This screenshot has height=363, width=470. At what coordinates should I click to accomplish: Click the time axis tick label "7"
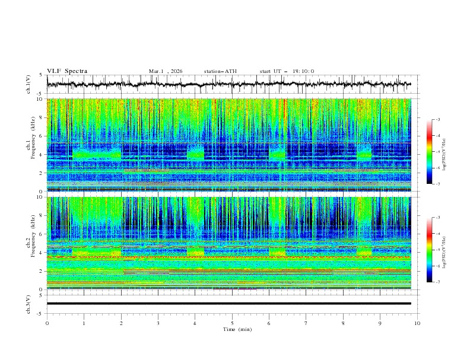[x=306, y=323]
